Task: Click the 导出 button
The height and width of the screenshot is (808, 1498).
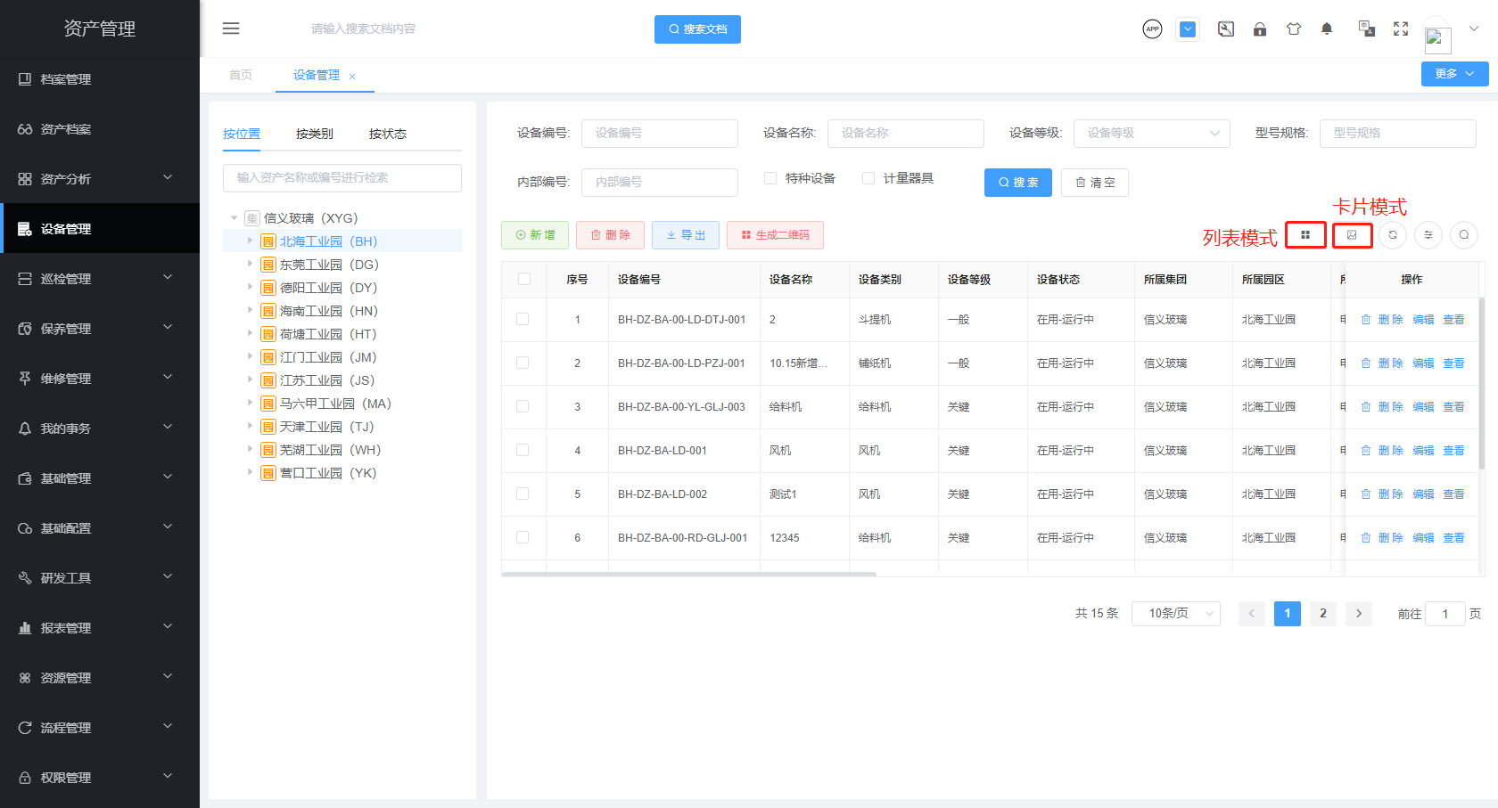Action: coord(686,235)
